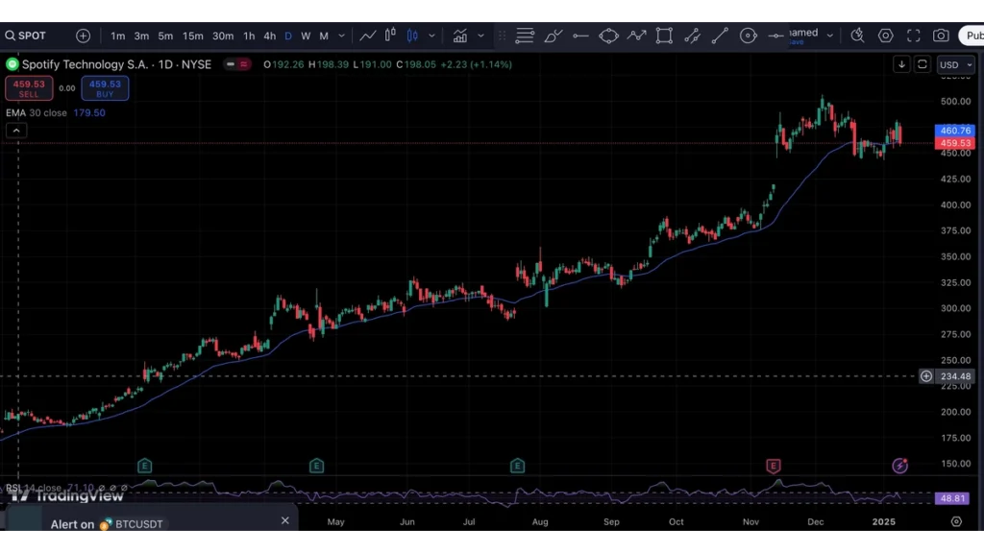This screenshot has height=553, width=984.
Task: Open the second earnings E marker
Action: (x=316, y=466)
